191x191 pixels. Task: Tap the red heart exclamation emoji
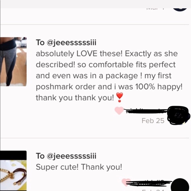click(x=120, y=97)
